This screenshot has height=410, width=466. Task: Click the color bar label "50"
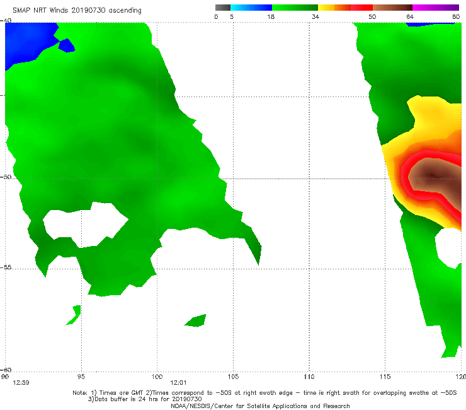point(372,17)
